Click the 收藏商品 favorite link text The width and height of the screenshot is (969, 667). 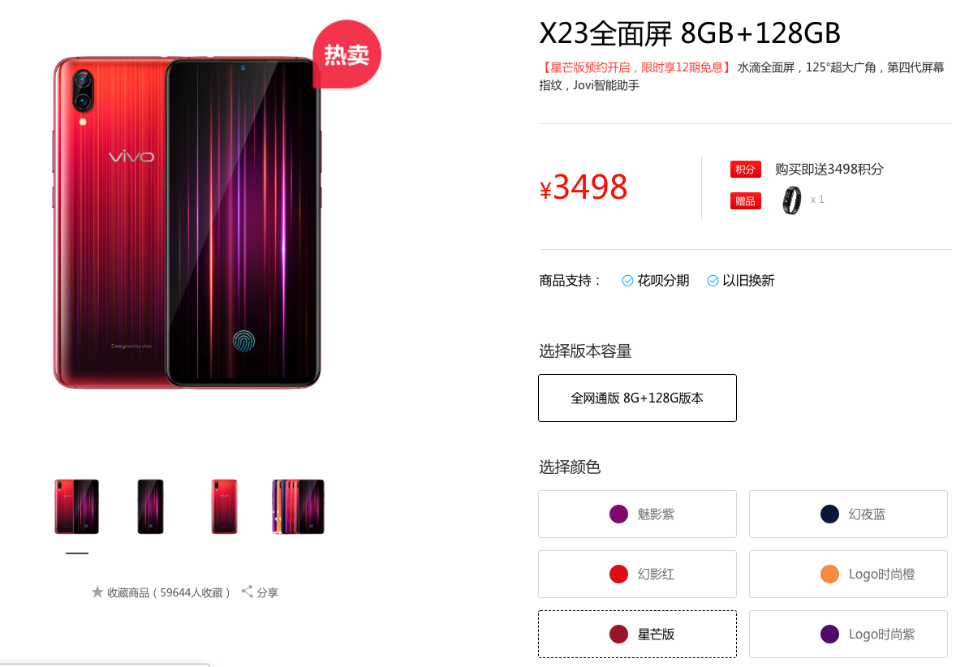(x=169, y=592)
